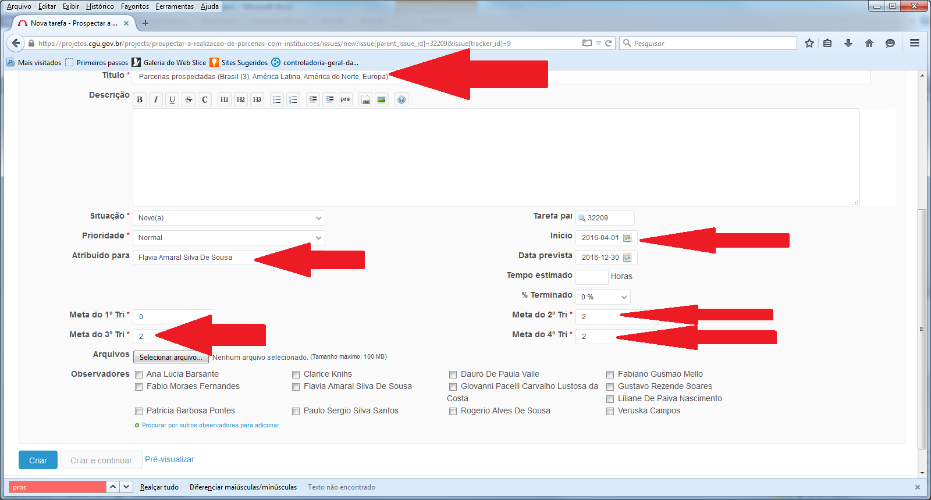Check the Ana Lucia Barsante observer box
Image resolution: width=931 pixels, height=500 pixels.
tap(139, 374)
